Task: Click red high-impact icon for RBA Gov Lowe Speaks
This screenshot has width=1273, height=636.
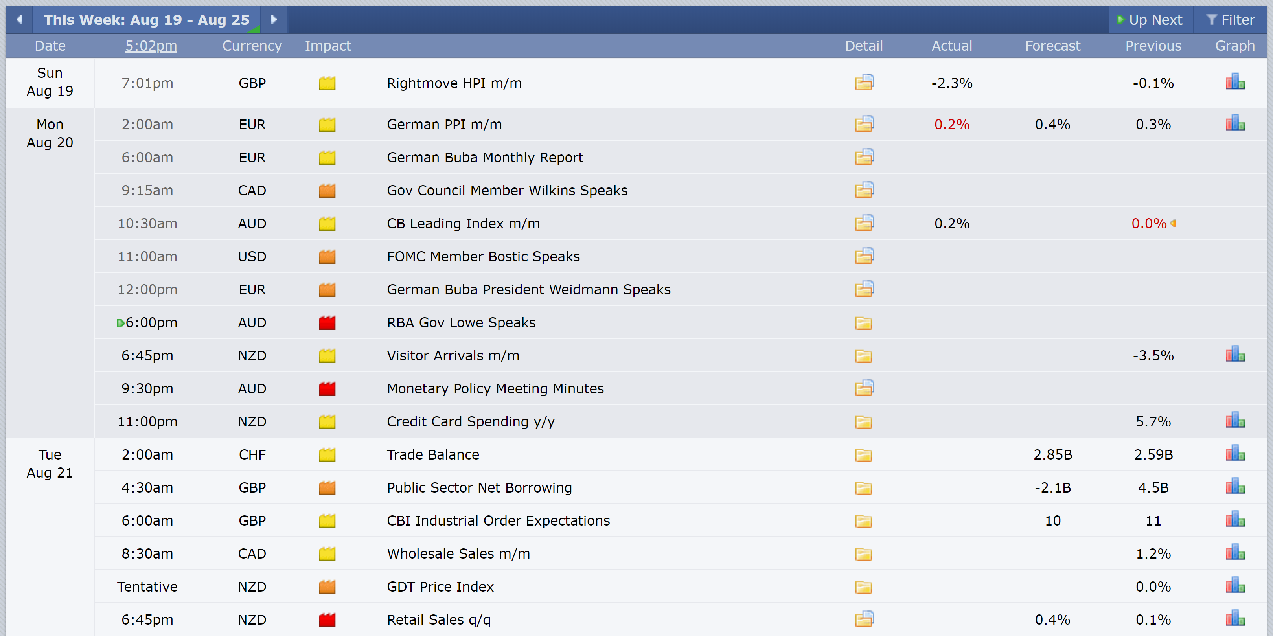Action: [327, 323]
